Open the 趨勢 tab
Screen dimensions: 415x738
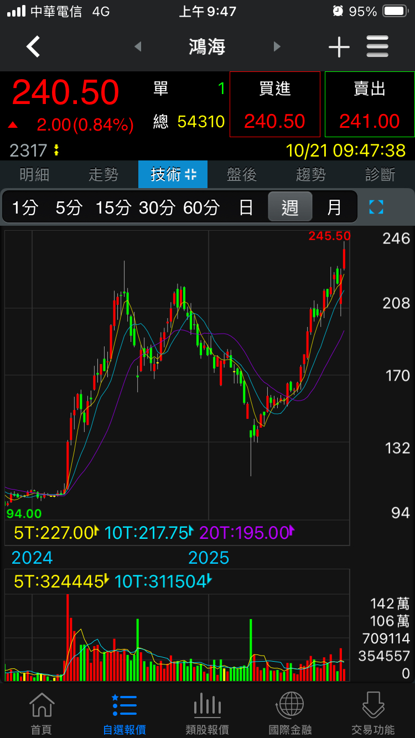pos(311,175)
